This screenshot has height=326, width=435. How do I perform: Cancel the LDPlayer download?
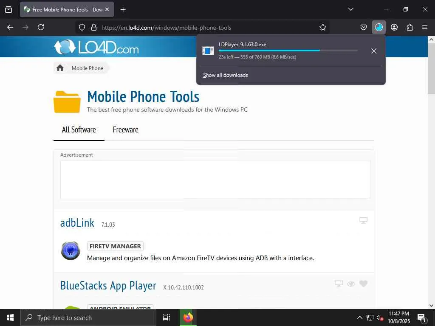click(x=374, y=51)
